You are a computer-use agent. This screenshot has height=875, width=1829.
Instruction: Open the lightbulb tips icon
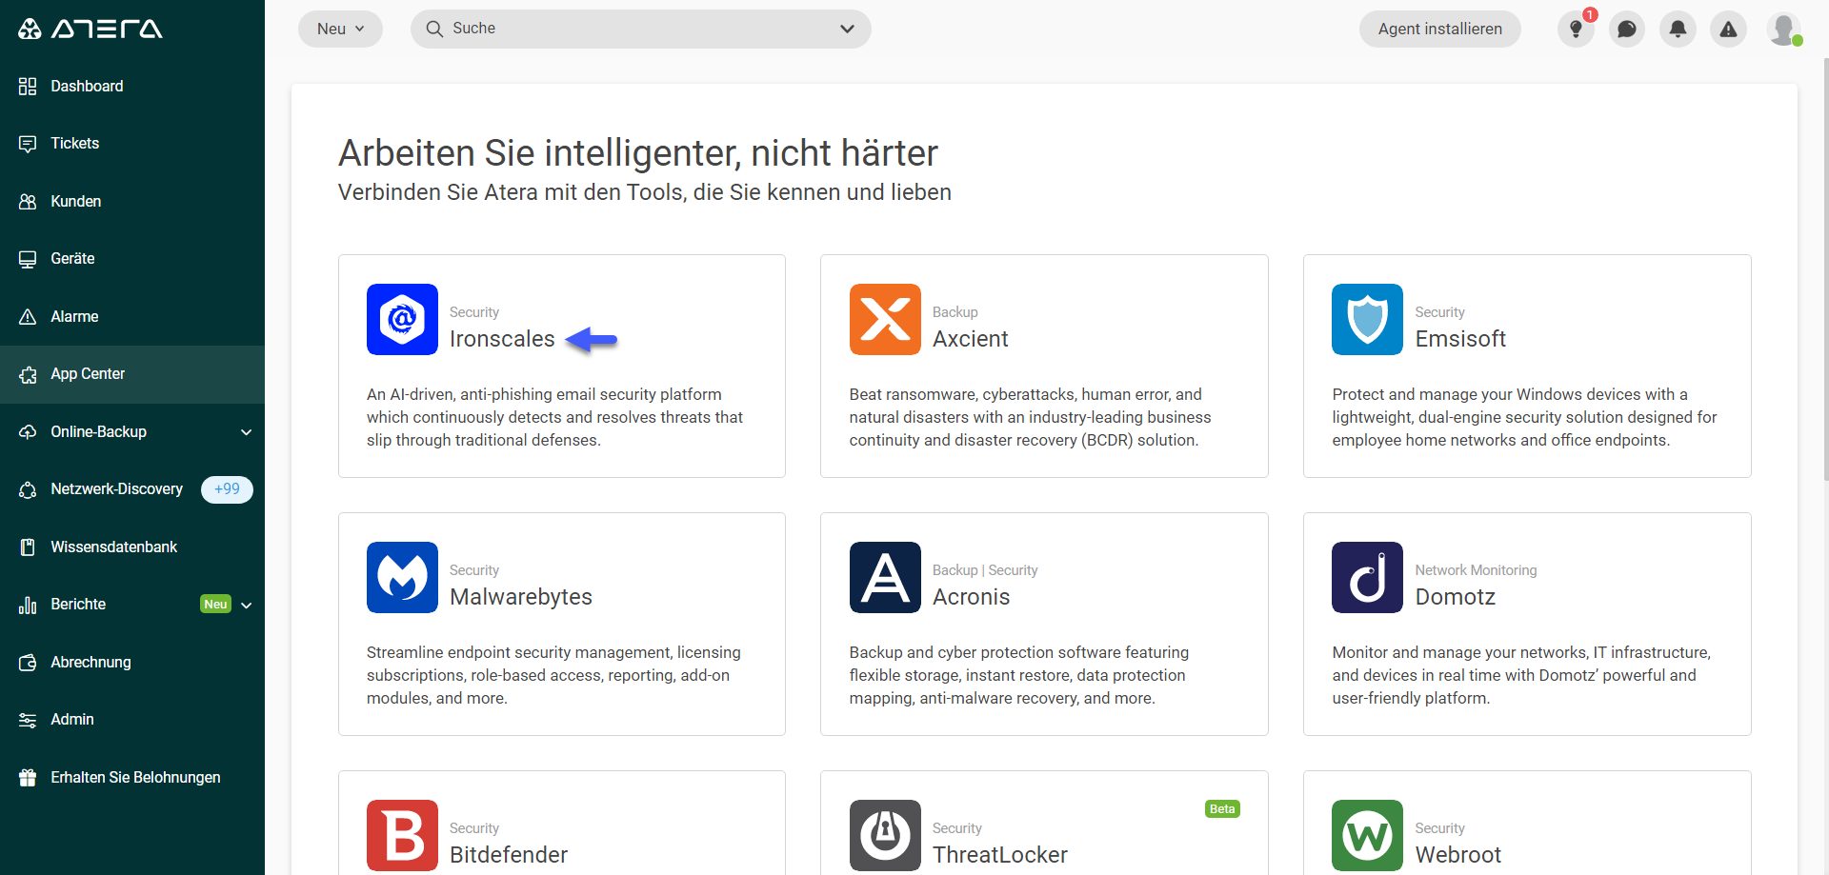[x=1576, y=29]
